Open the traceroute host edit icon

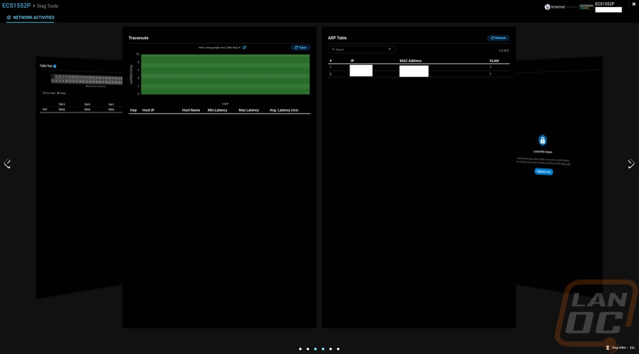pyautogui.click(x=244, y=48)
